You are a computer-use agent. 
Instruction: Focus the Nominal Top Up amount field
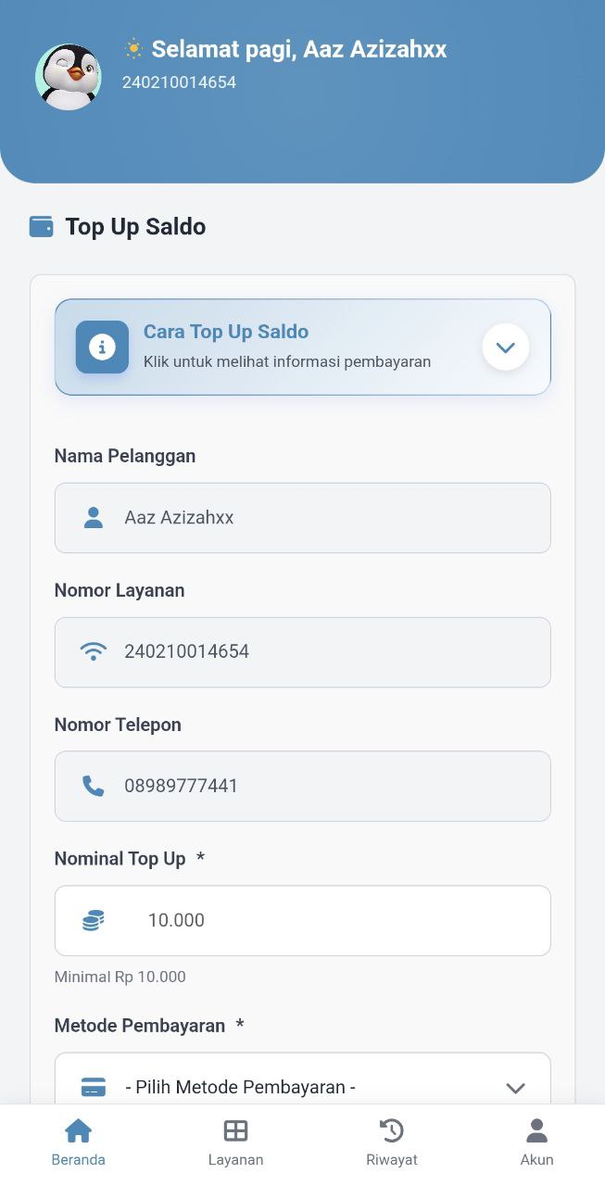click(x=334, y=921)
